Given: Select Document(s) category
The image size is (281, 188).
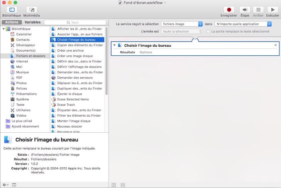Looking at the screenshot, I should 26,50.
